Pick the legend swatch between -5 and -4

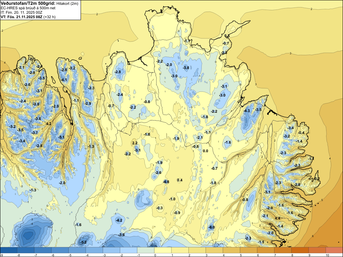77,250
